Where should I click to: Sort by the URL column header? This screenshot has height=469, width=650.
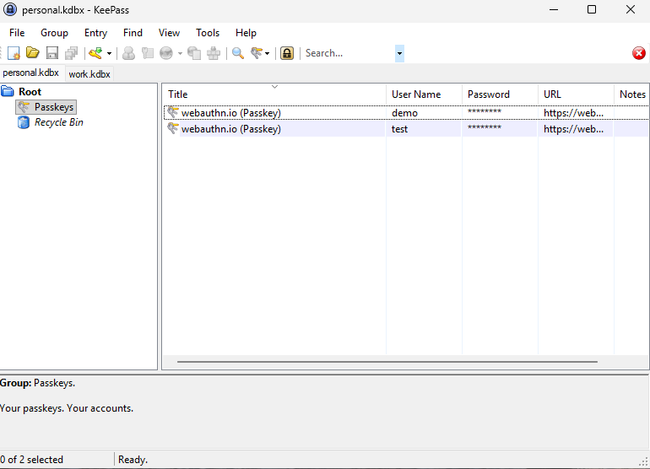pyautogui.click(x=576, y=94)
